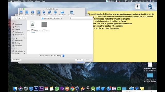Viewport: 165px width, 92px height.
Task: Open the refs_heads_android files desktop folder
Action: tap(150, 77)
